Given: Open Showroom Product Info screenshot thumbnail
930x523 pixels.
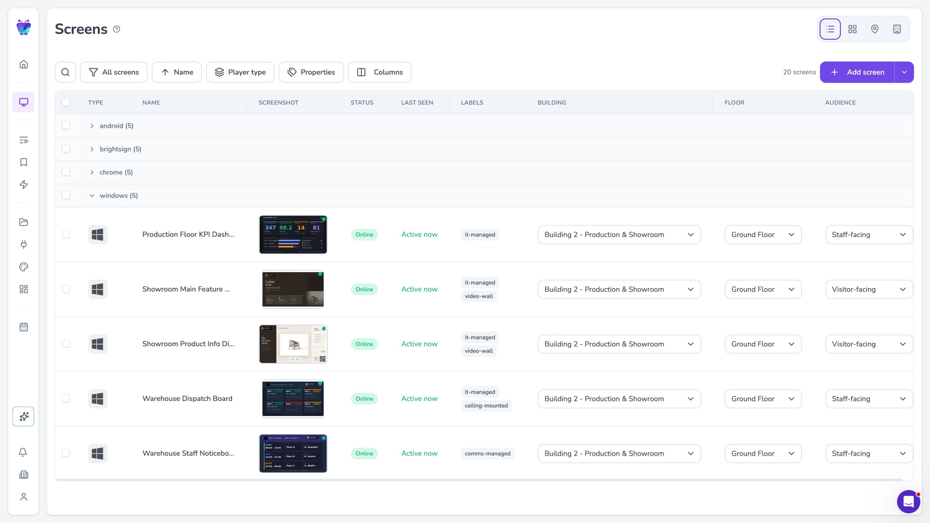Looking at the screenshot, I should (293, 344).
